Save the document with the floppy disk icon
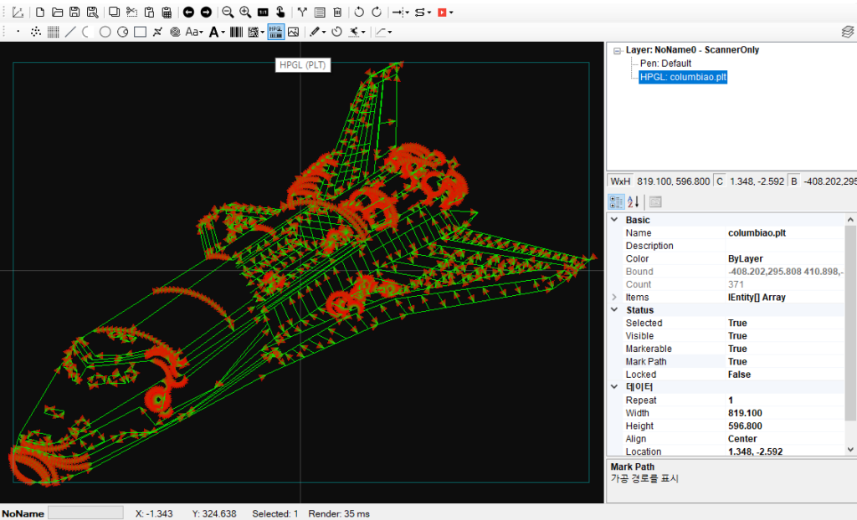Image resolution: width=857 pixels, height=520 pixels. tap(74, 12)
